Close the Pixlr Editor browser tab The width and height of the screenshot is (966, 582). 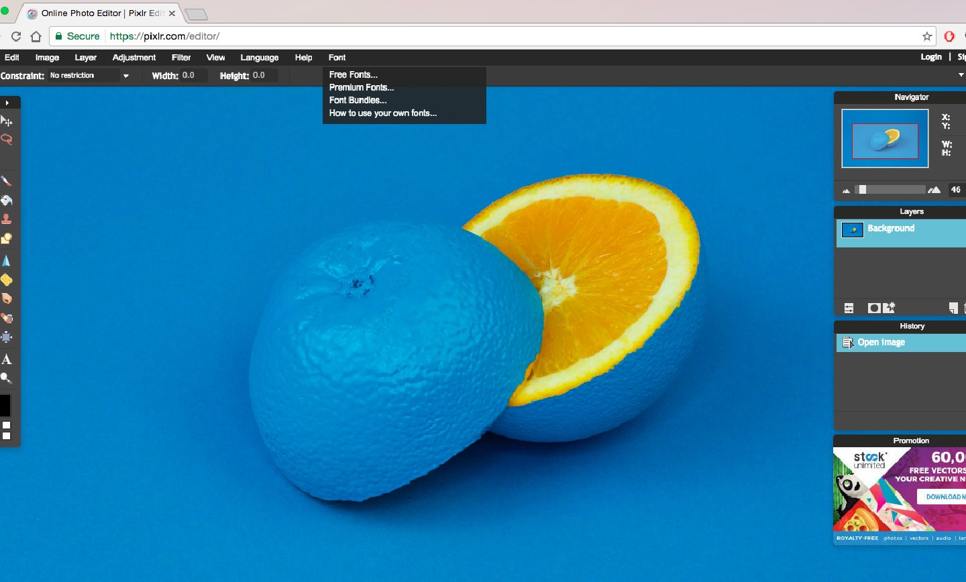tap(172, 13)
